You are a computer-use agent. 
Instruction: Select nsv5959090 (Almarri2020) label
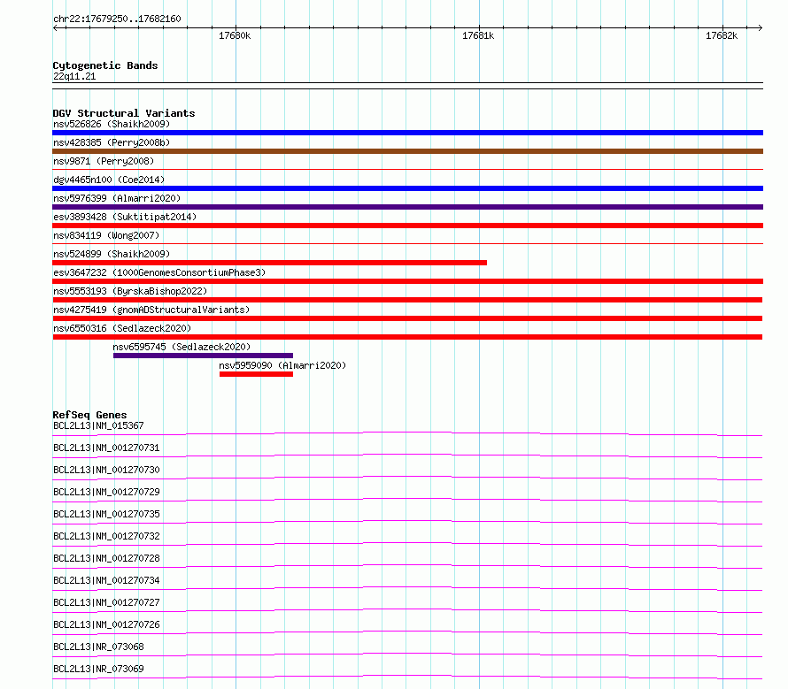pos(282,365)
